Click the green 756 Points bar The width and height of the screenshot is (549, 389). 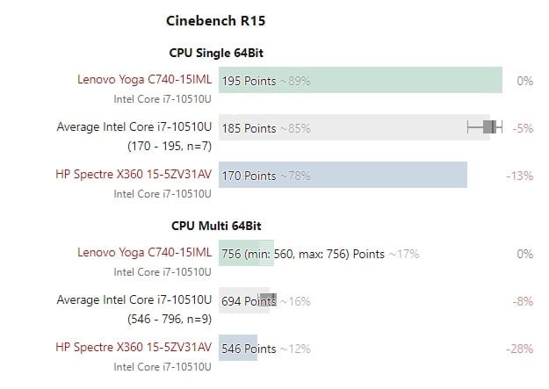click(246, 253)
